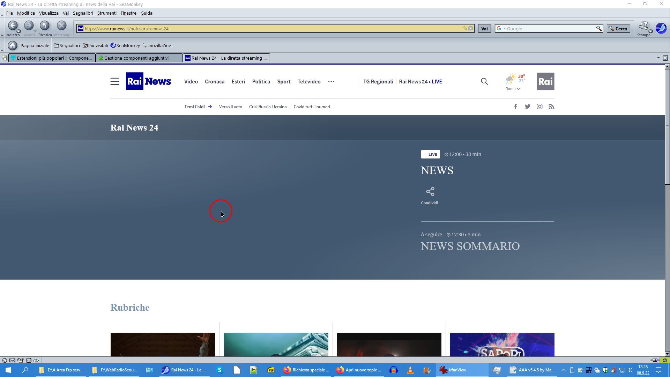Open the status bar Browser component icon
This screenshot has width=670, height=377.
[x=5, y=360]
